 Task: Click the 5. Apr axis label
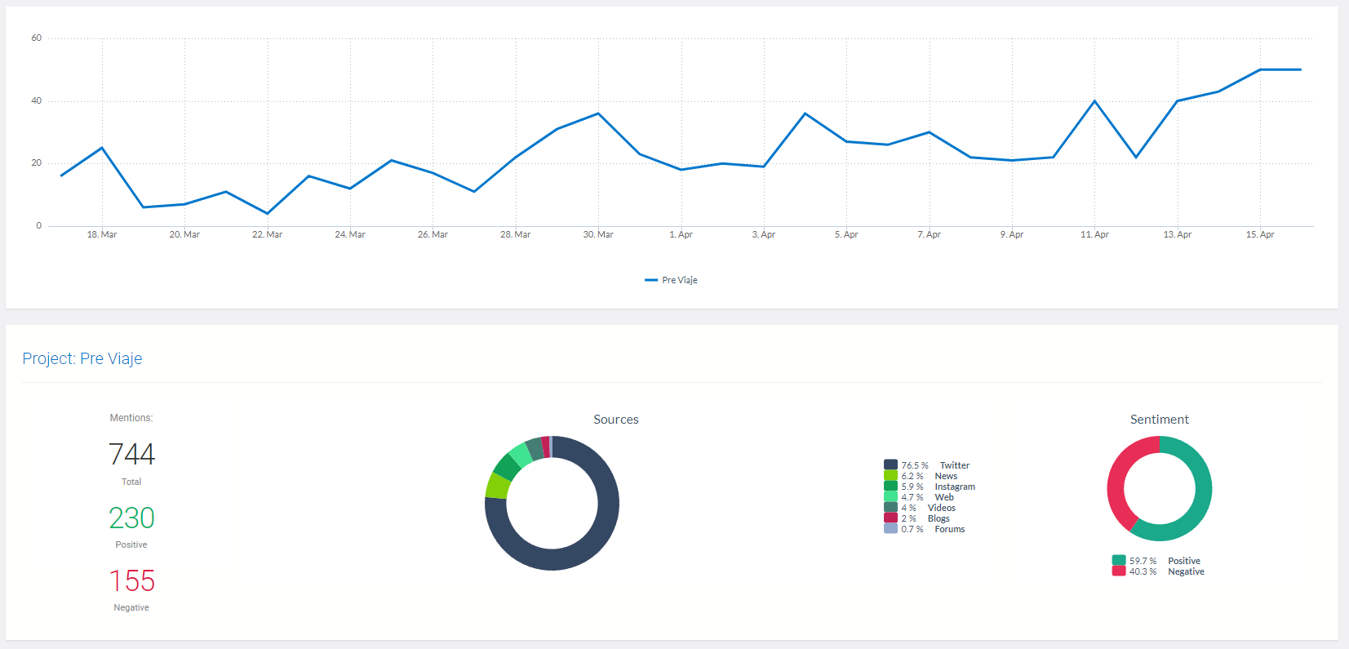846,234
